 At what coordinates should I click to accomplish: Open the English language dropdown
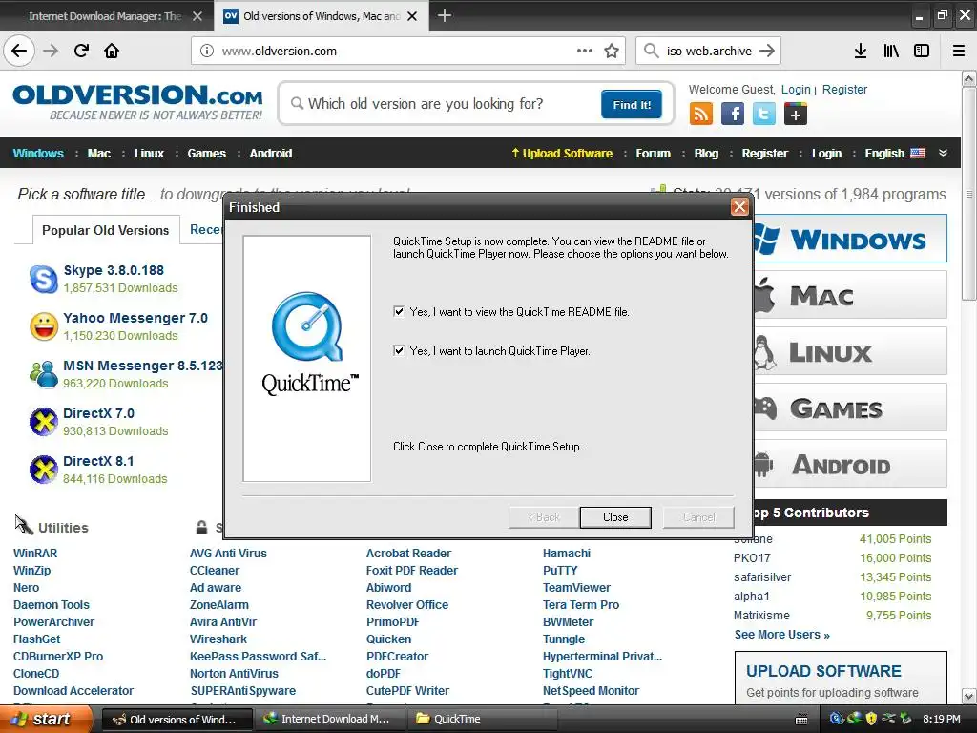(x=884, y=154)
